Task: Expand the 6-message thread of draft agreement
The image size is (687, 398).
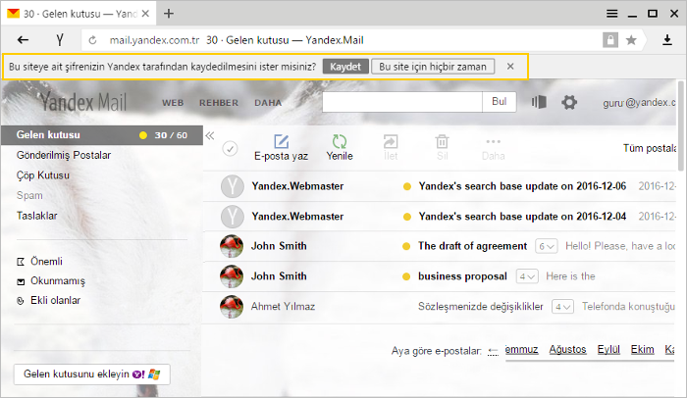Action: [547, 246]
